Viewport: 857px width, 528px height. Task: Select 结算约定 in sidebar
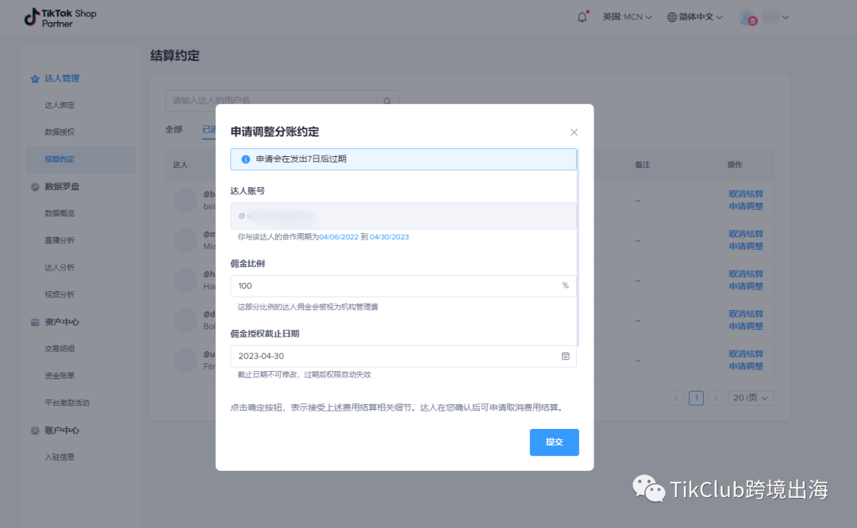80,159
